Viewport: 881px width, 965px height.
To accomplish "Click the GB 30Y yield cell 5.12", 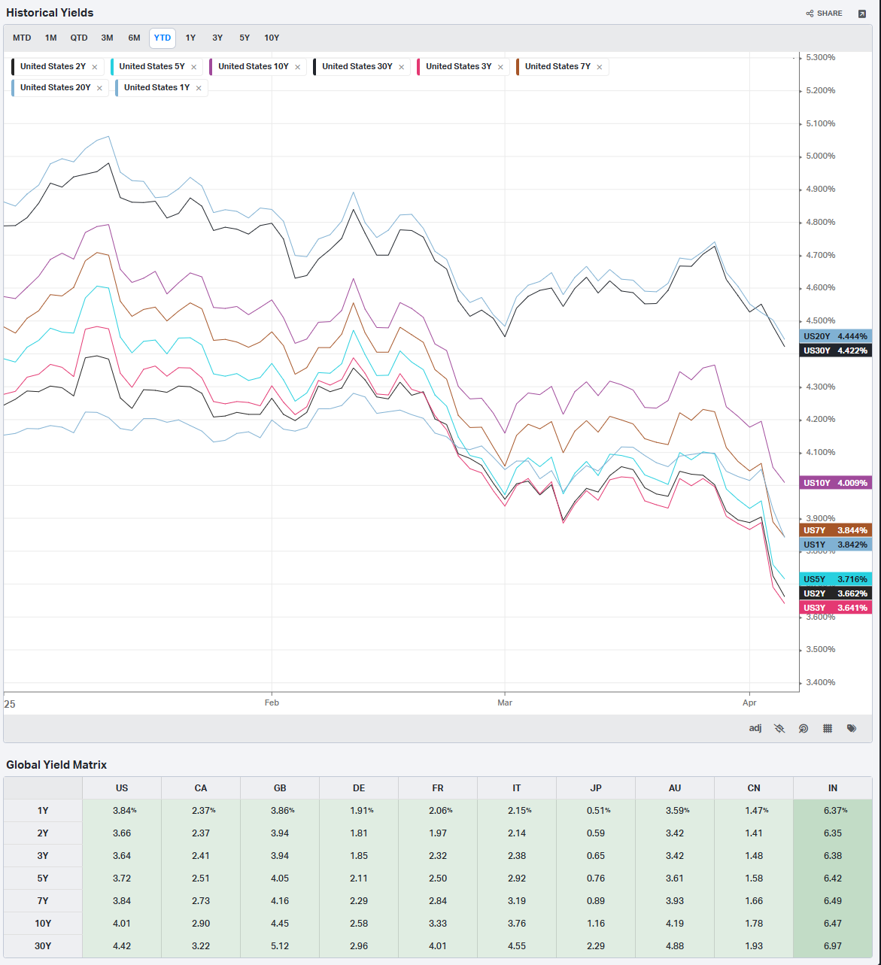I will click(x=280, y=946).
